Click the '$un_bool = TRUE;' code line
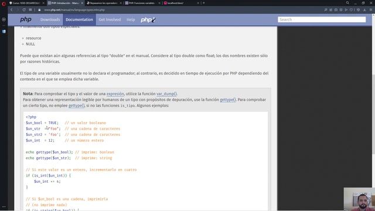The width and height of the screenshot is (375, 211). (42, 122)
